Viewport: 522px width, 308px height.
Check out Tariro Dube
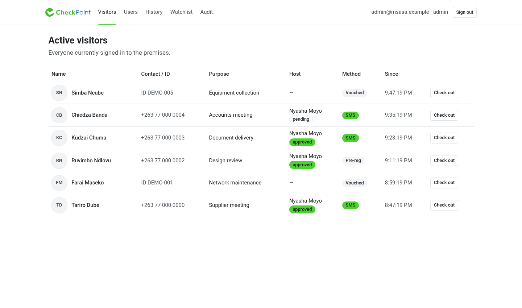(x=444, y=205)
